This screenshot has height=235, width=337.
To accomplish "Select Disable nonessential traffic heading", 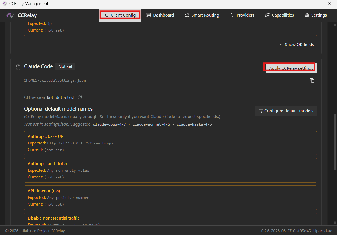I will (x=53, y=218).
